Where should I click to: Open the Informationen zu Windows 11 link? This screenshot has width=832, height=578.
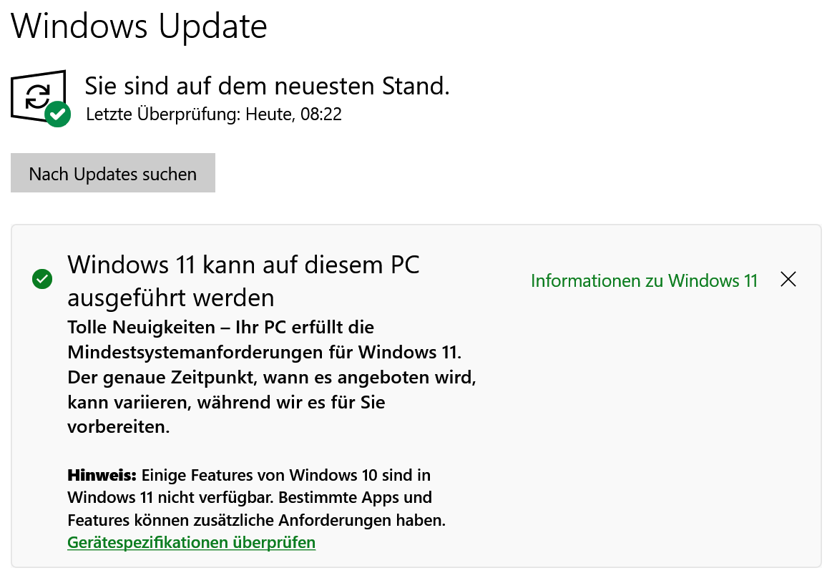point(644,280)
